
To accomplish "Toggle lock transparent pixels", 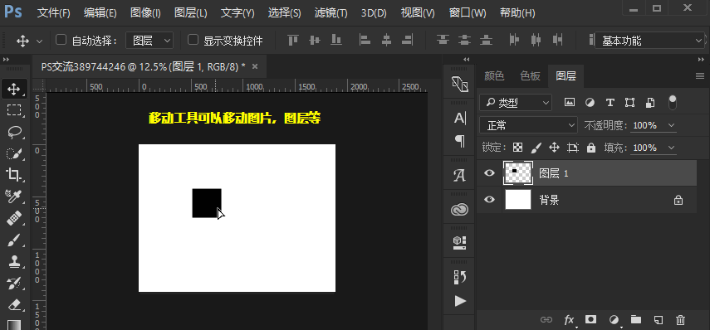I will [x=517, y=148].
